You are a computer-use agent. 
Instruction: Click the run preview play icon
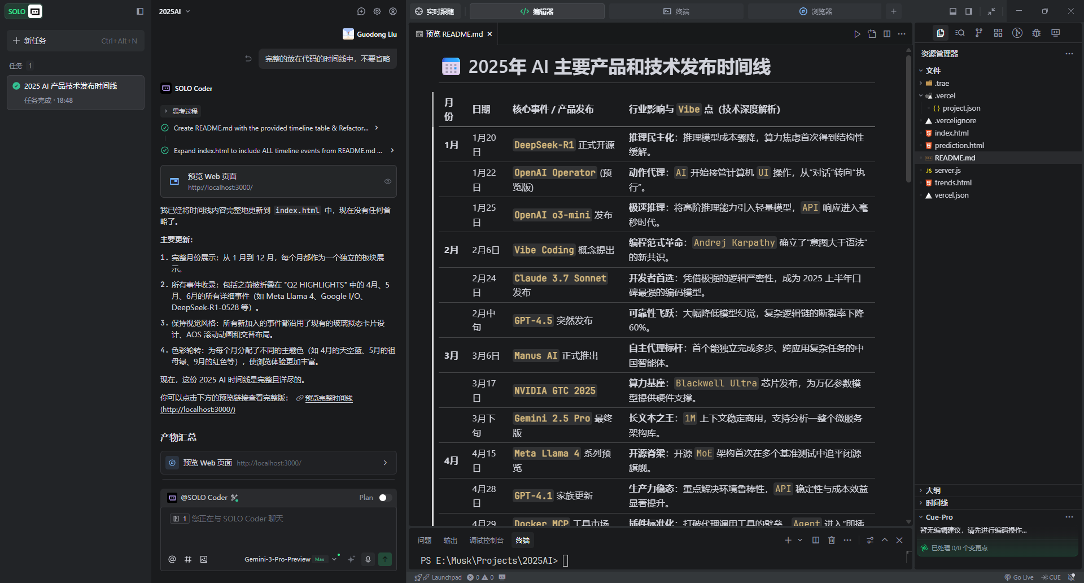(x=857, y=34)
